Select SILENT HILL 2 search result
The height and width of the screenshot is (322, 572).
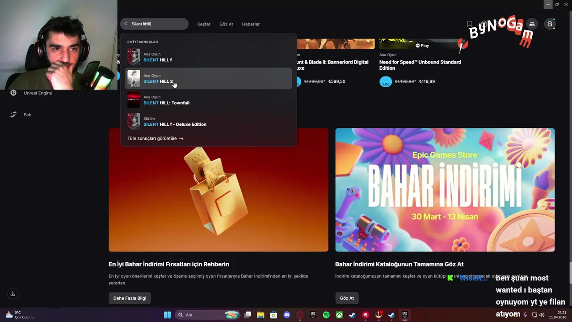pos(208,79)
